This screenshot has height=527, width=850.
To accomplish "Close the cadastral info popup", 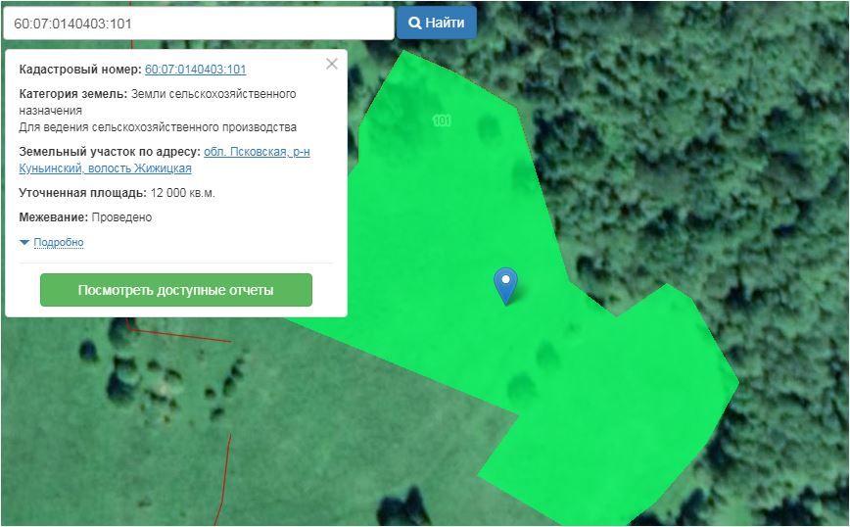I will click(331, 64).
